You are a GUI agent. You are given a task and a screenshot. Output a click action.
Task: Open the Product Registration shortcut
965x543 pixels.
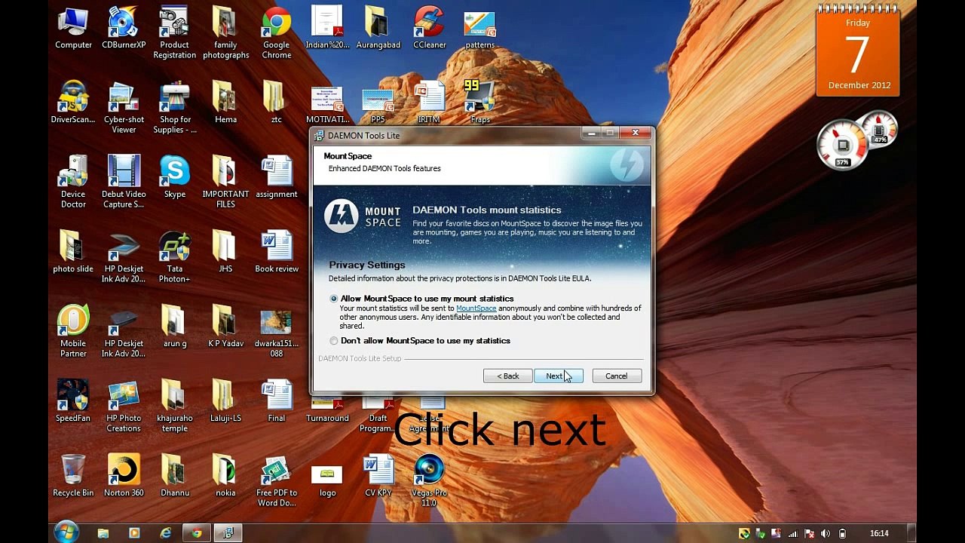[174, 33]
